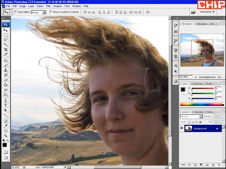Select the Rectangular Marquee tool
The width and height of the screenshot is (226, 169).
click(x=6, y=35)
